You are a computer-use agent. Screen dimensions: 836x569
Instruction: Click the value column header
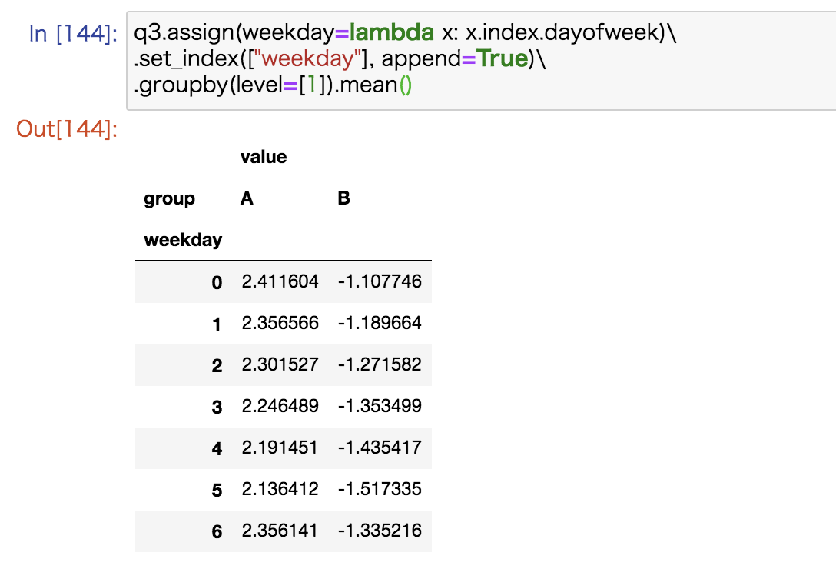264,158
